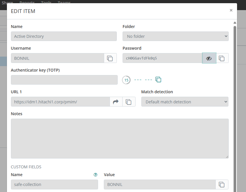Copy the TOTP verification code
Image resolution: width=246 pixels, height=192 pixels.
tap(158, 79)
